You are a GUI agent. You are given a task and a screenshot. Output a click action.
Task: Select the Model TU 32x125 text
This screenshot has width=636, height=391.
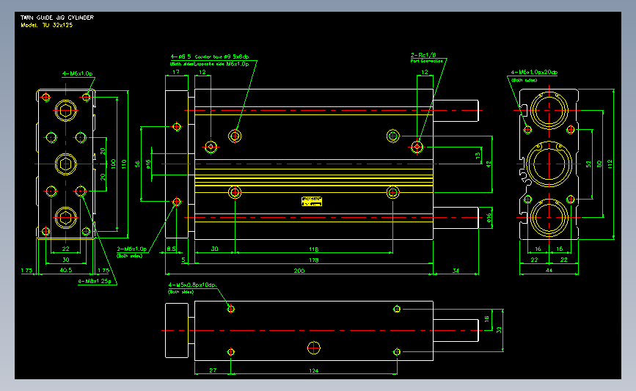point(47,25)
